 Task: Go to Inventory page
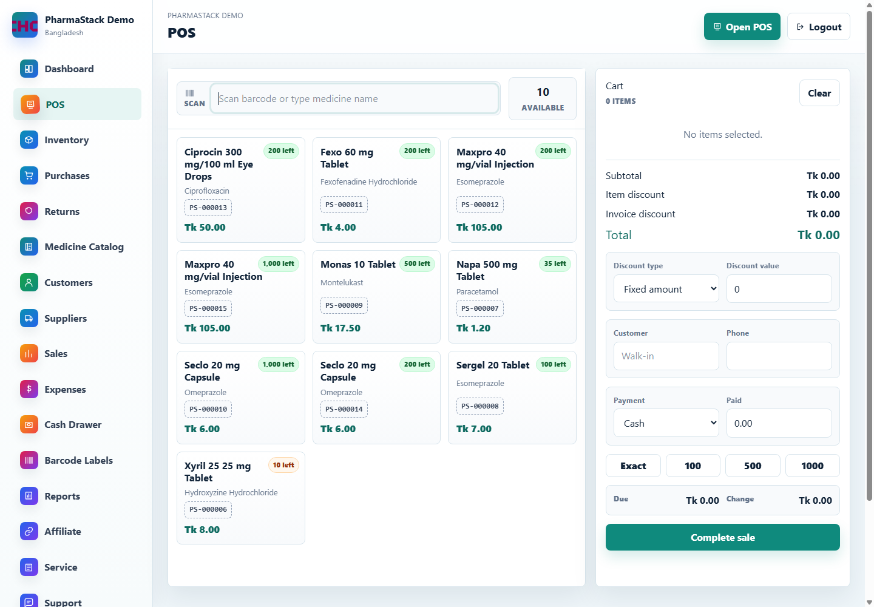pyautogui.click(x=77, y=140)
